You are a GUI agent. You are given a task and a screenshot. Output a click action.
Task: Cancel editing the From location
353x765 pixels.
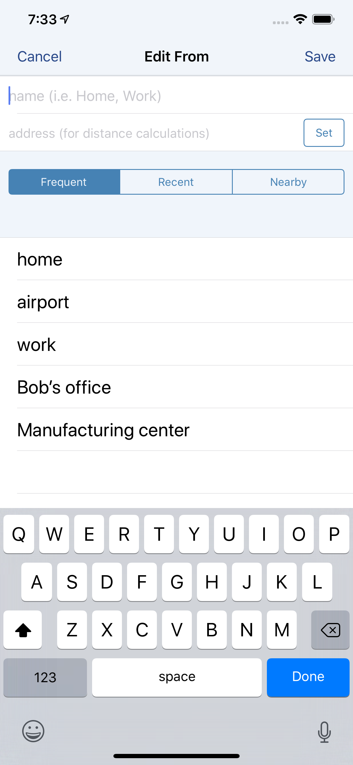click(x=40, y=56)
